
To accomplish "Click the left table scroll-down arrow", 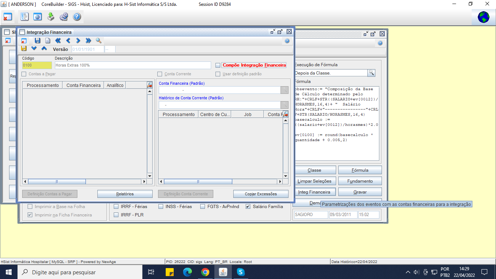I will pos(149,176).
